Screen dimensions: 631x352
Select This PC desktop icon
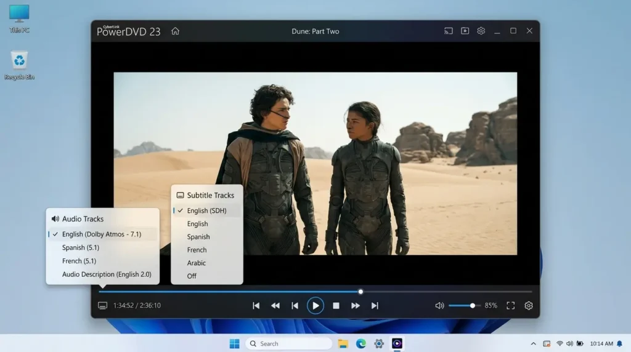click(19, 19)
